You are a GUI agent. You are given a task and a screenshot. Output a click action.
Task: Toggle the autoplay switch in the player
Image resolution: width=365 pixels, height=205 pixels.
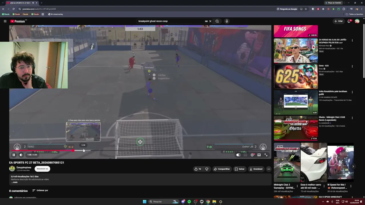click(238, 155)
